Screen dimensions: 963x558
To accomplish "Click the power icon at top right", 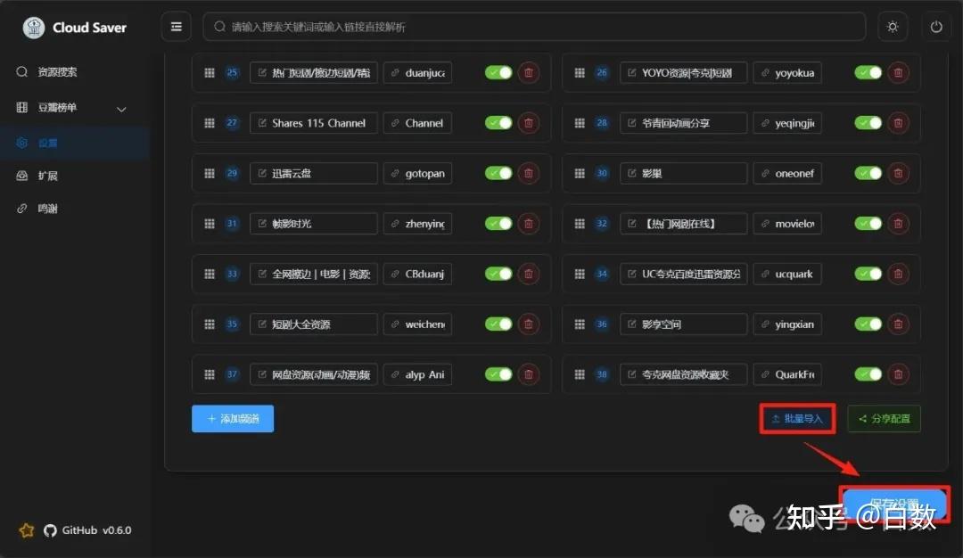I will pos(935,27).
